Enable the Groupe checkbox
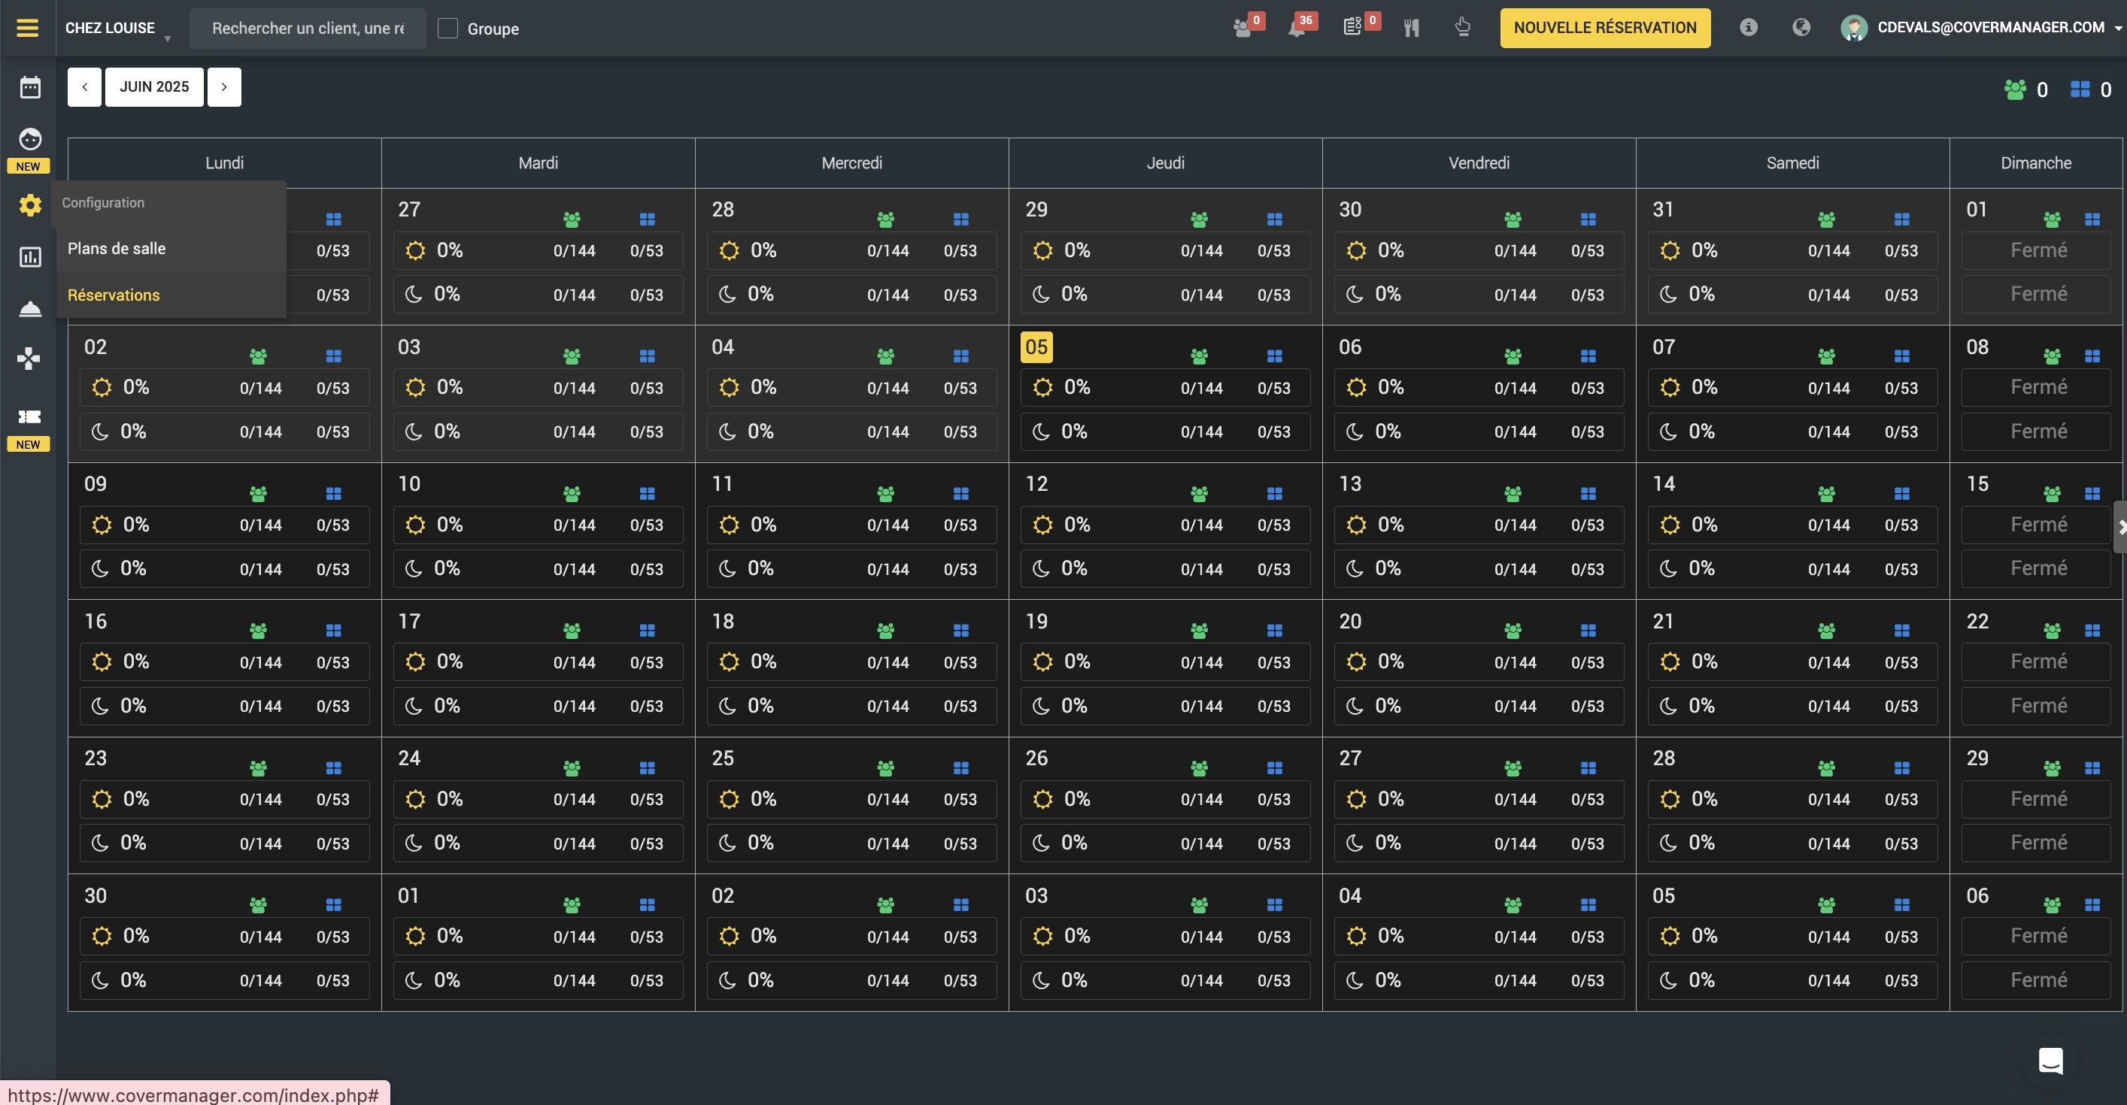2127x1105 pixels. coord(448,28)
